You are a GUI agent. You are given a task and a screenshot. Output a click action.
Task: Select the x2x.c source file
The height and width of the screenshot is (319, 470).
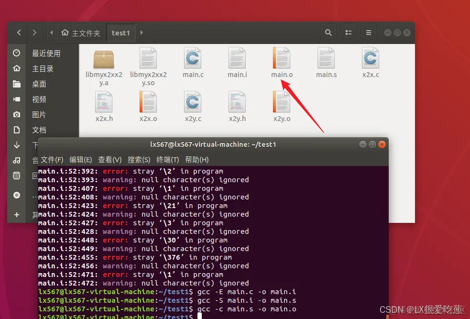click(x=371, y=62)
